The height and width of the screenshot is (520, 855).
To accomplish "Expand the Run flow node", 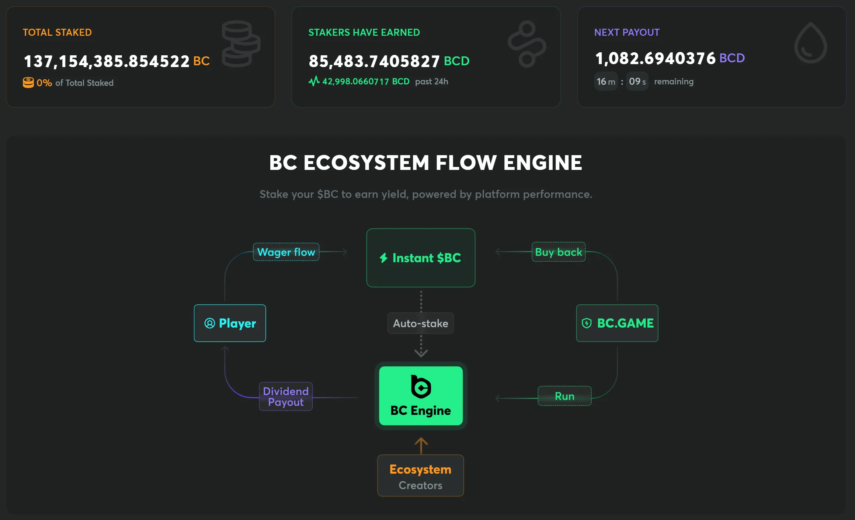I will tap(564, 396).
